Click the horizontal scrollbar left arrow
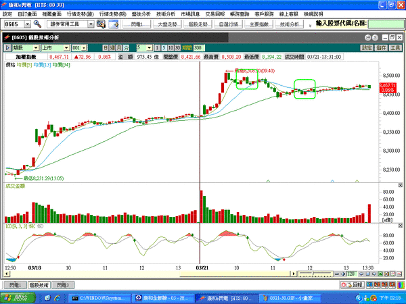406x304 pixels. pos(7,274)
